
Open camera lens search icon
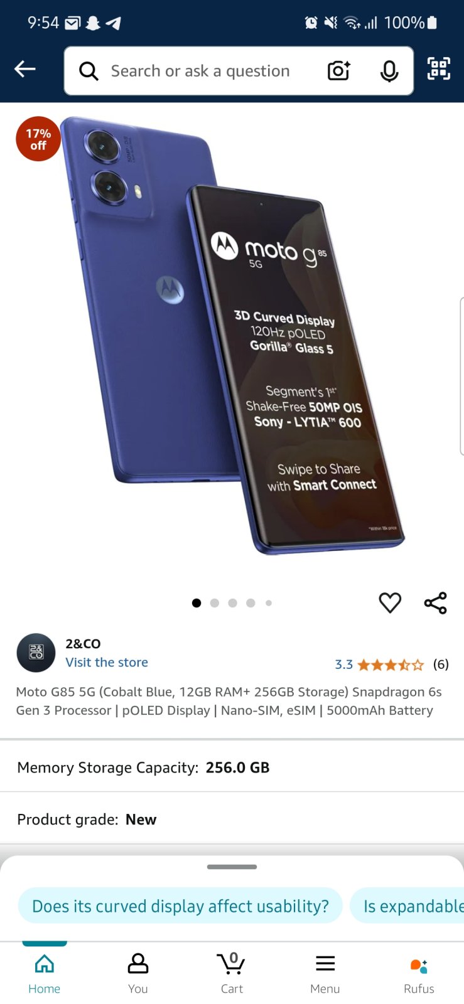tap(339, 71)
